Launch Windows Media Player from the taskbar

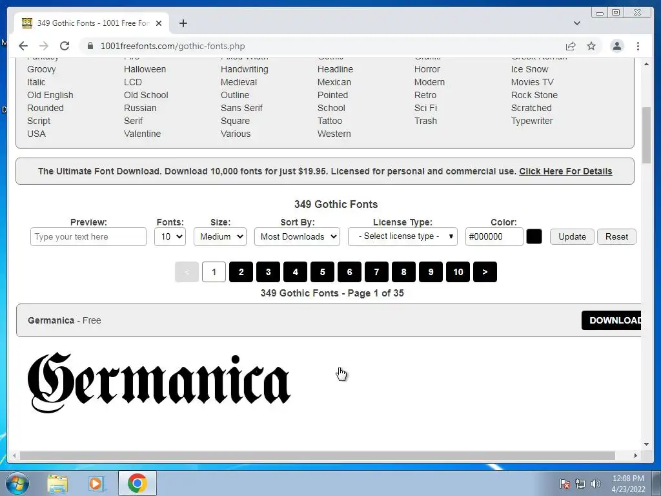[96, 483]
